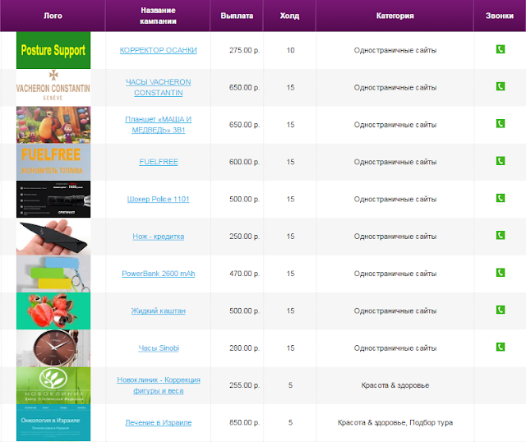This screenshot has width=526, height=442.
Task: Click the phone icon in Нож - кредитка row
Action: pos(501,236)
